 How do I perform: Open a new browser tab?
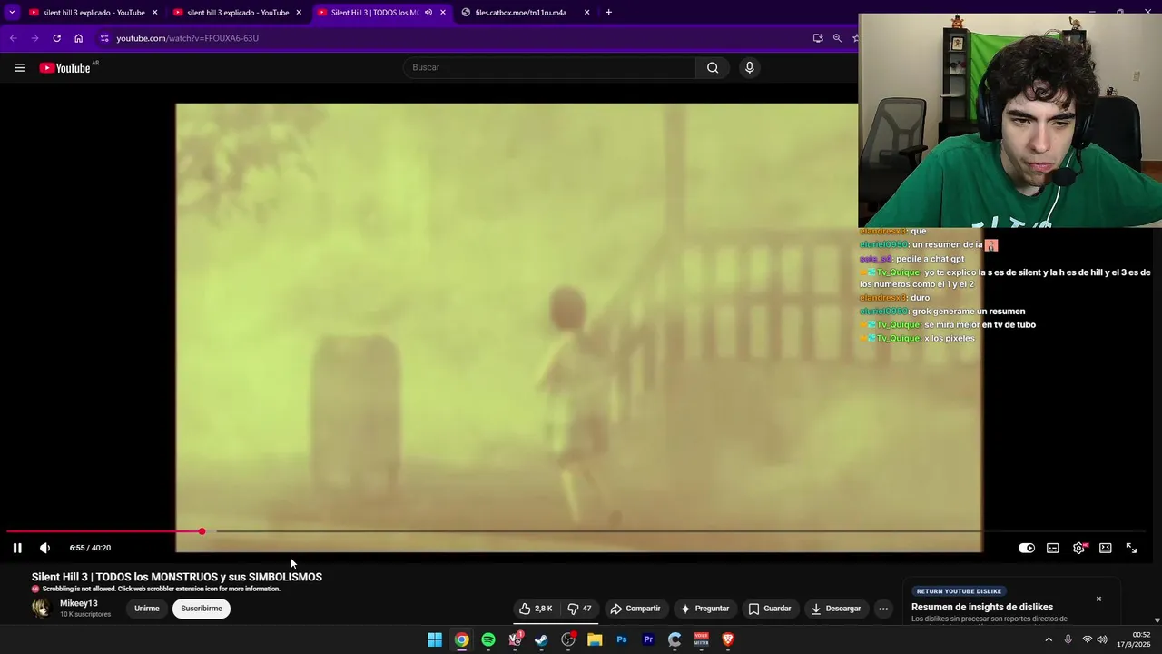point(608,13)
